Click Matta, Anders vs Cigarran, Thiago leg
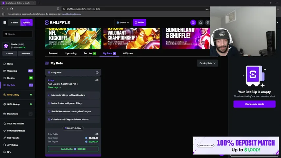Viewport: 281px width, 158px height. coord(73,103)
